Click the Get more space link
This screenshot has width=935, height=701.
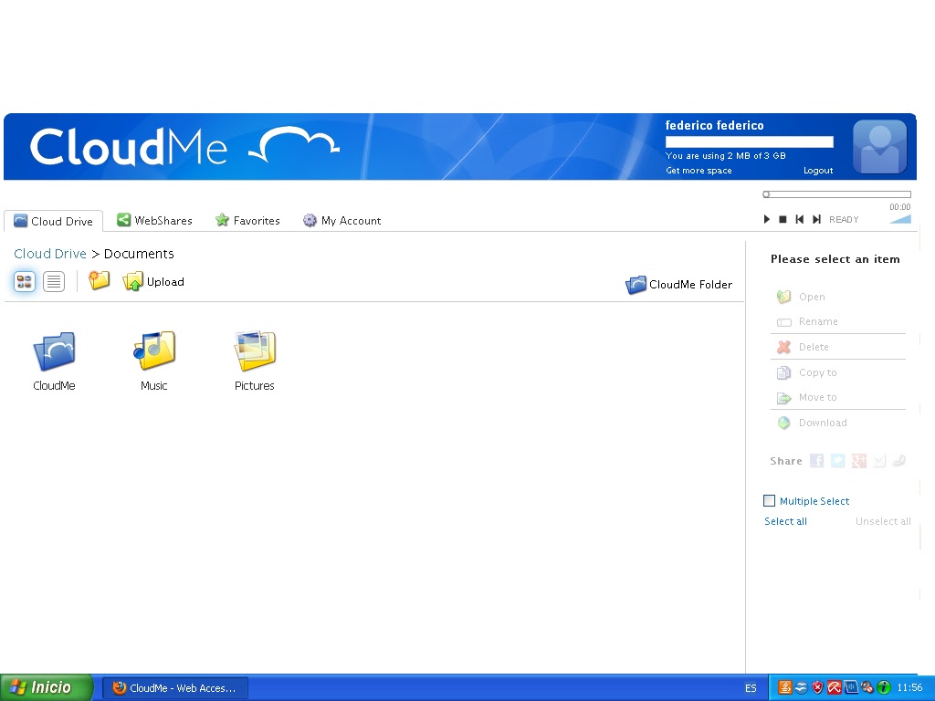coord(699,171)
